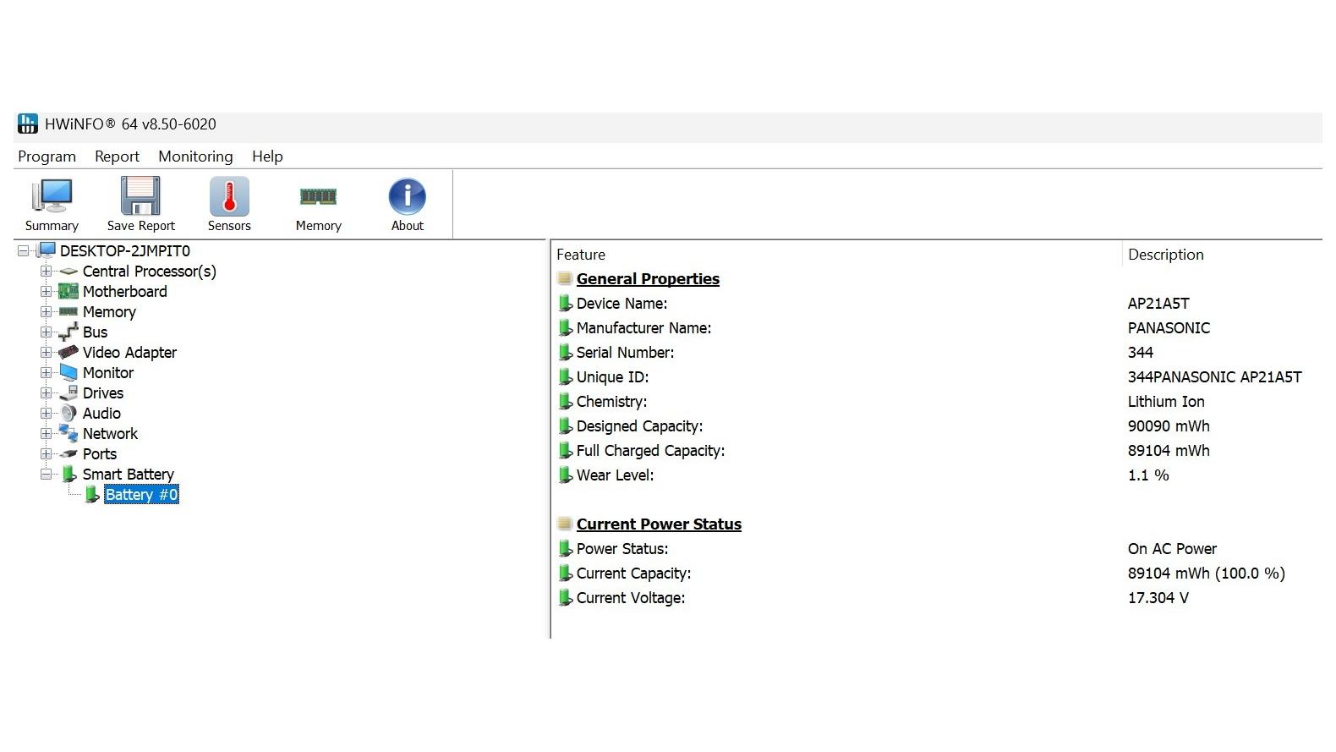Click battery icon beside Device Name
The height and width of the screenshot is (752, 1336).
click(566, 303)
